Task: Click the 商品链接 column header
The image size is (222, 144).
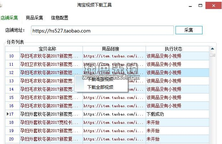Action: tap(114, 49)
